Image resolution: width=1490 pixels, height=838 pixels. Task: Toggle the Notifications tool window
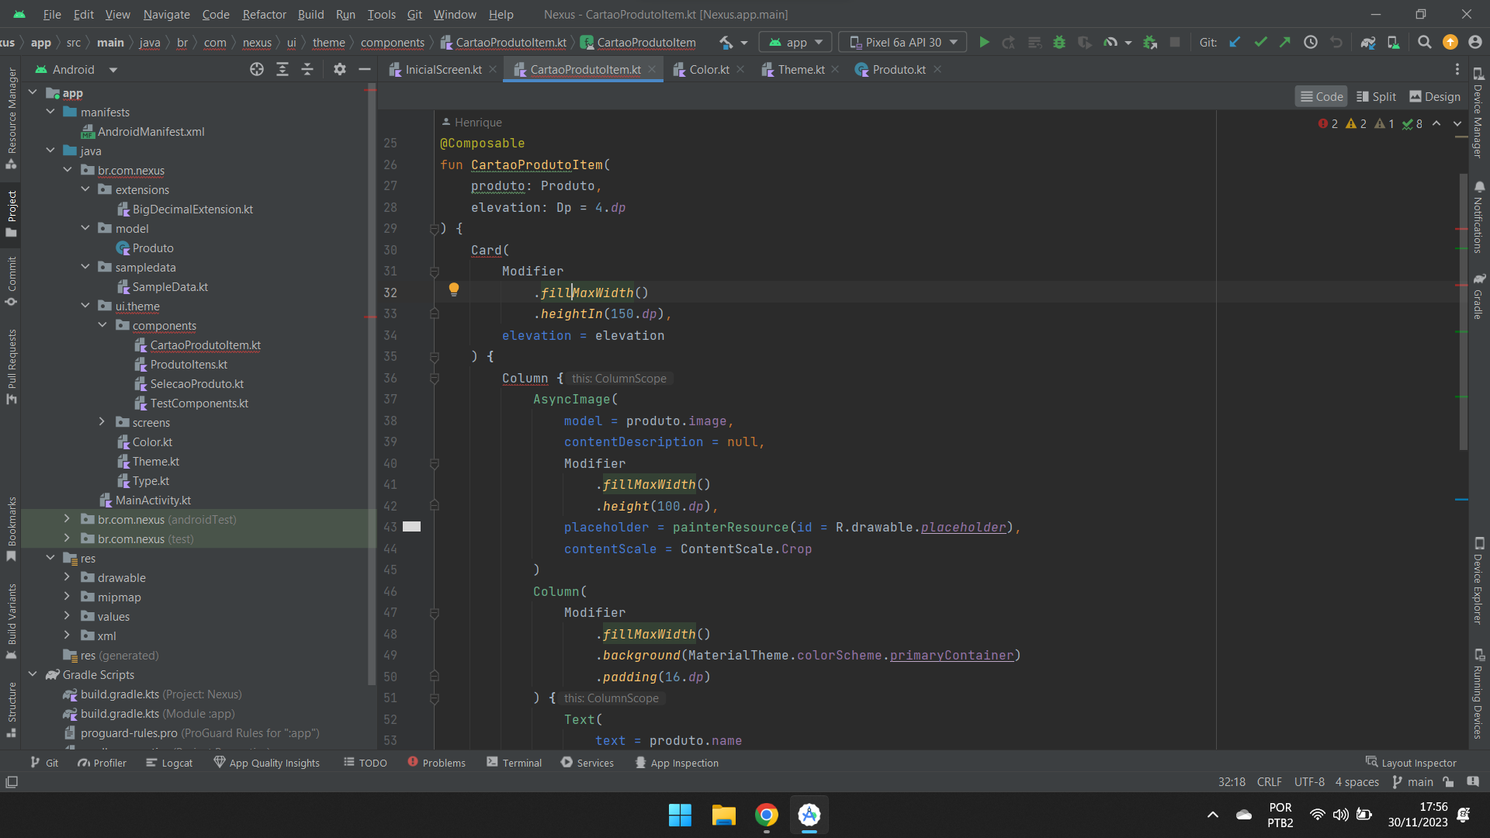(1479, 217)
